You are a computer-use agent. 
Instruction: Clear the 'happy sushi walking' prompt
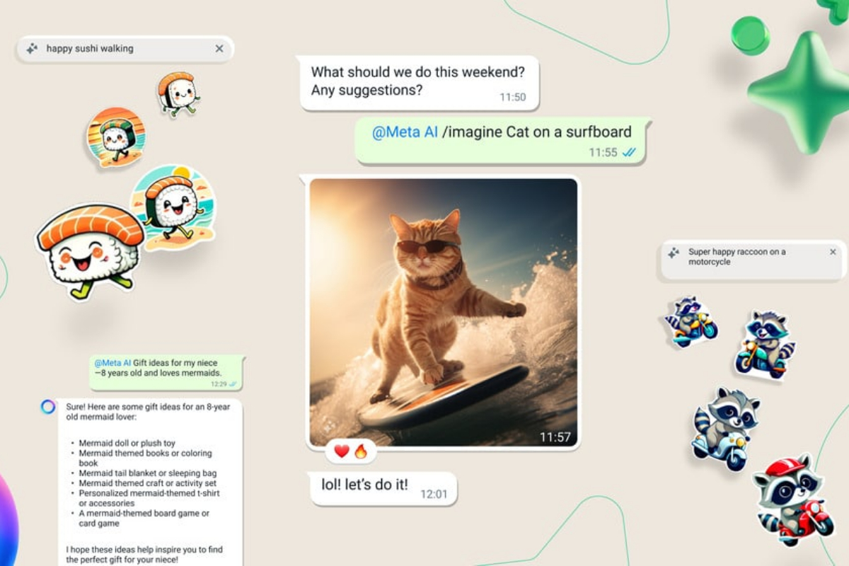tap(219, 49)
